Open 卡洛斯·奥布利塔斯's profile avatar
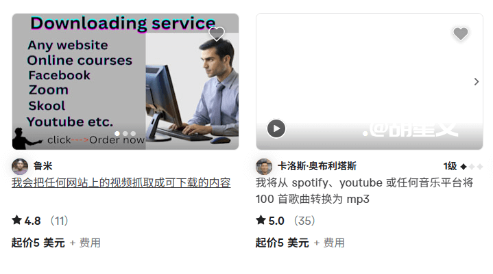This screenshot has height=274, width=493. 264,166
